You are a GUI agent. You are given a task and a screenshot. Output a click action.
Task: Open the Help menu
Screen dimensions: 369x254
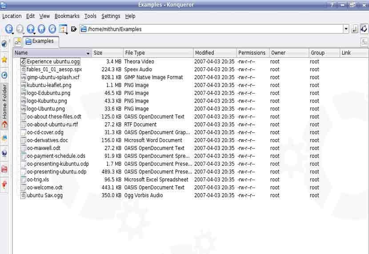point(130,16)
